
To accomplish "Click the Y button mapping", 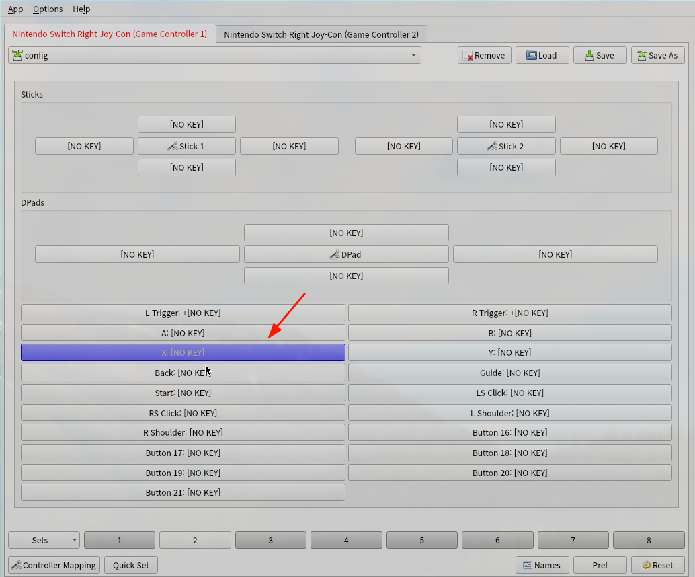I will click(x=510, y=352).
